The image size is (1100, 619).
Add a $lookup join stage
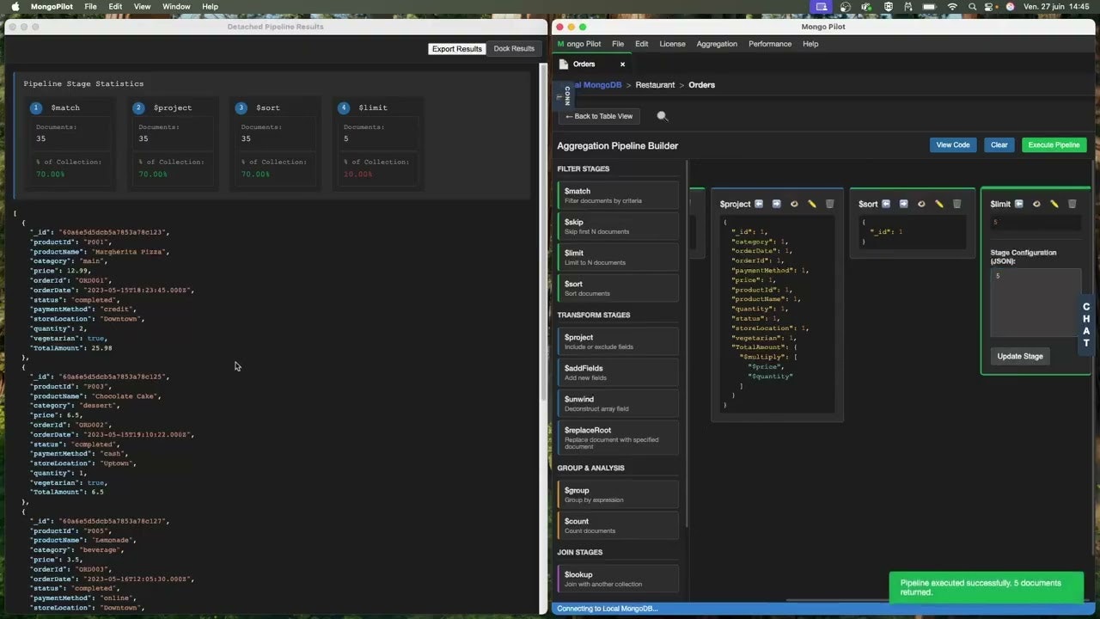pyautogui.click(x=618, y=579)
